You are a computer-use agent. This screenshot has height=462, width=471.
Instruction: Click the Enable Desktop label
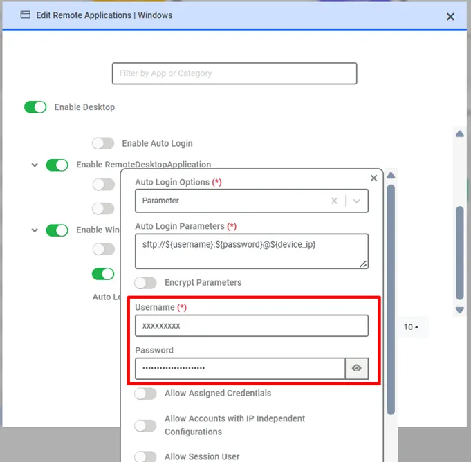(x=84, y=107)
